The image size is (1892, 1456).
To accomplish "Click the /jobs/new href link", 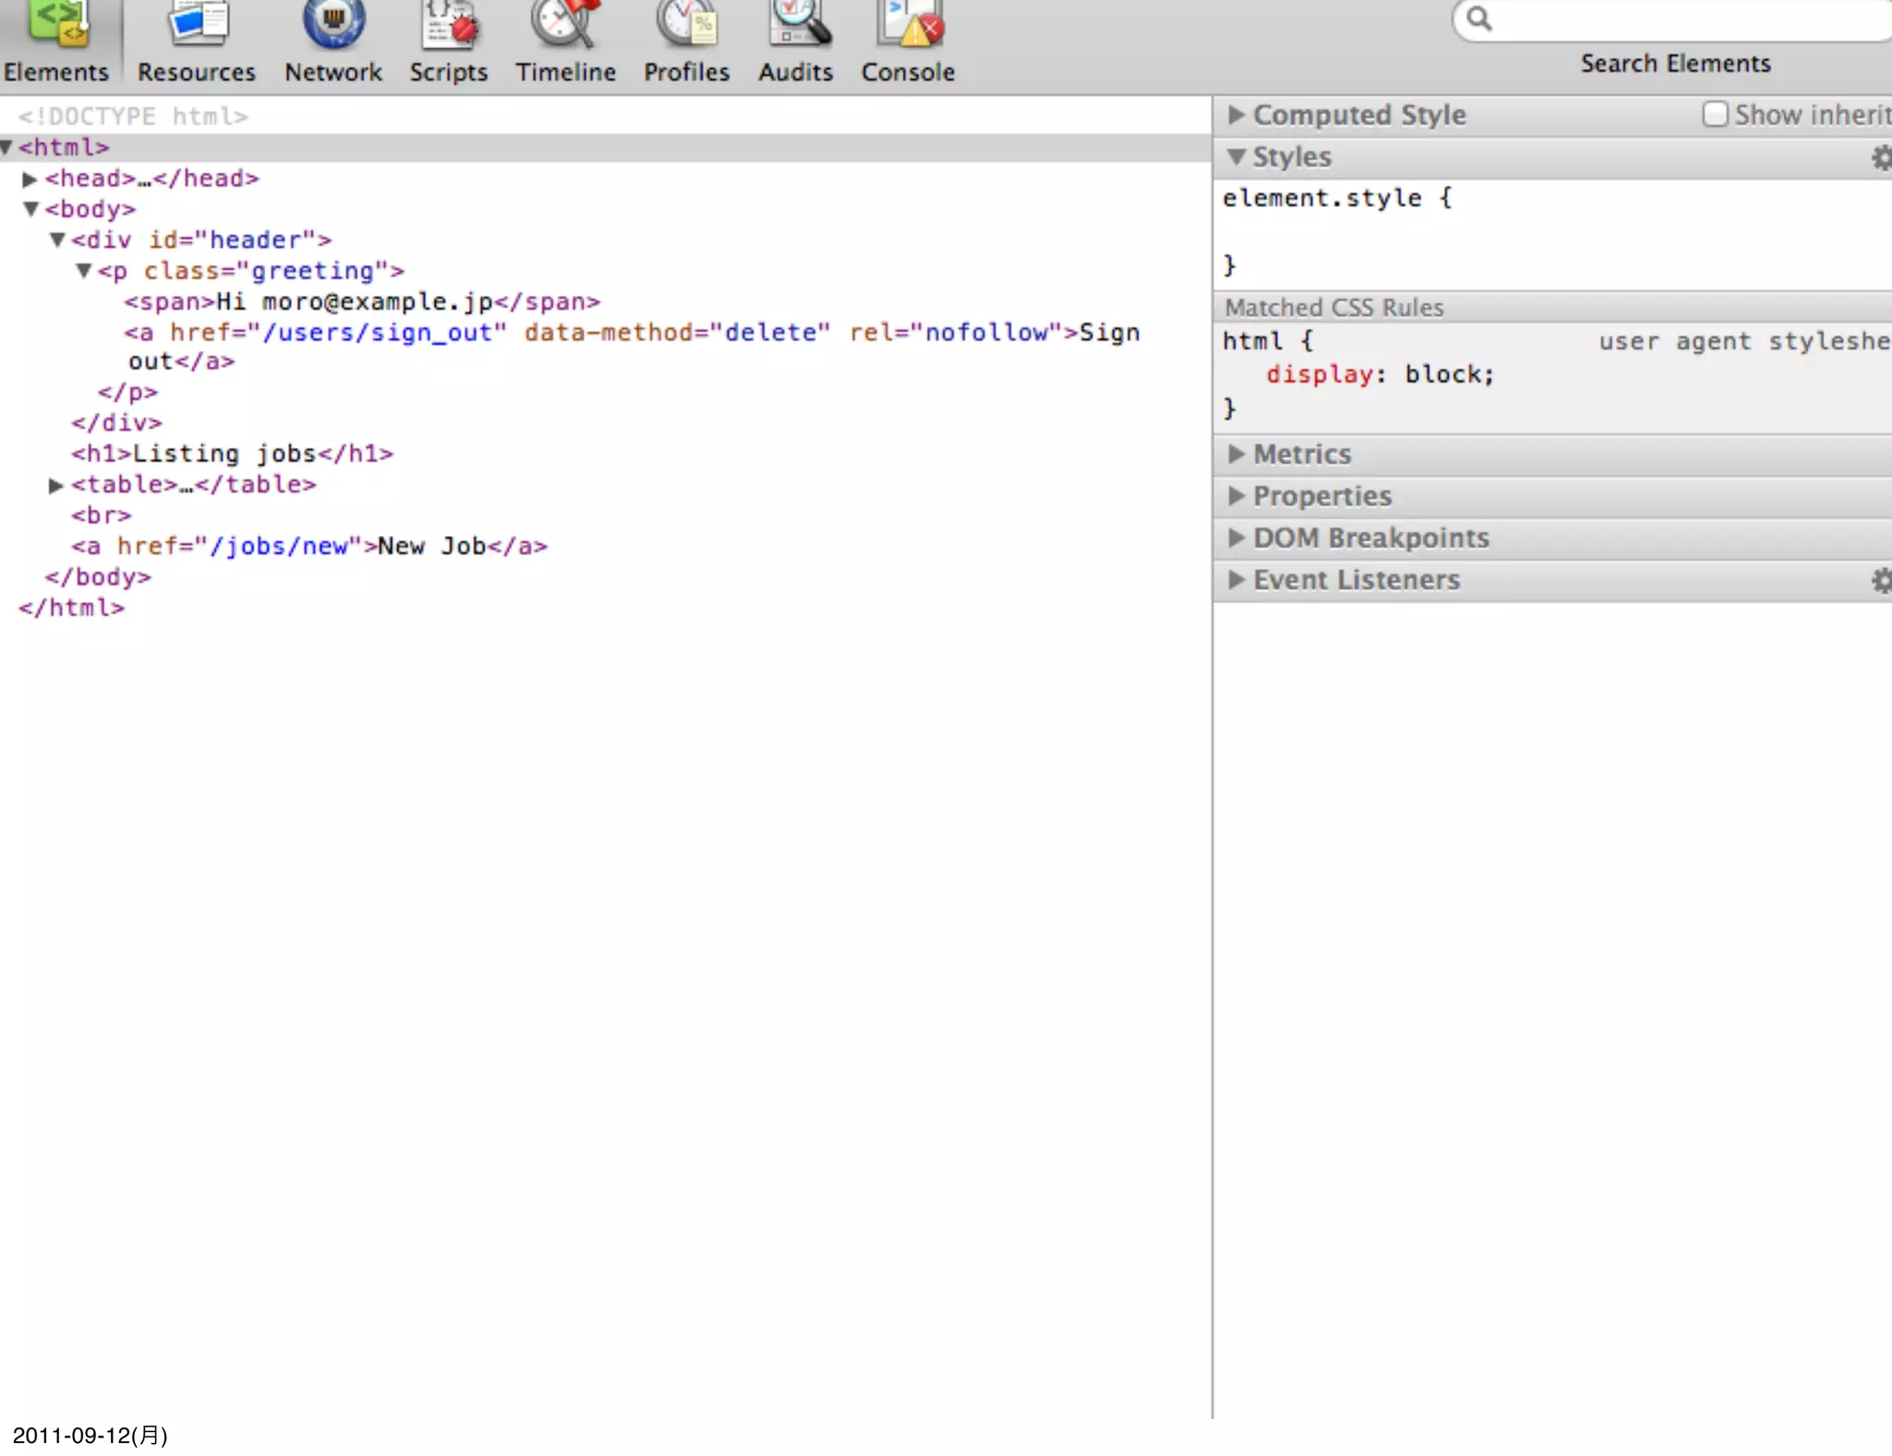I will [x=280, y=547].
